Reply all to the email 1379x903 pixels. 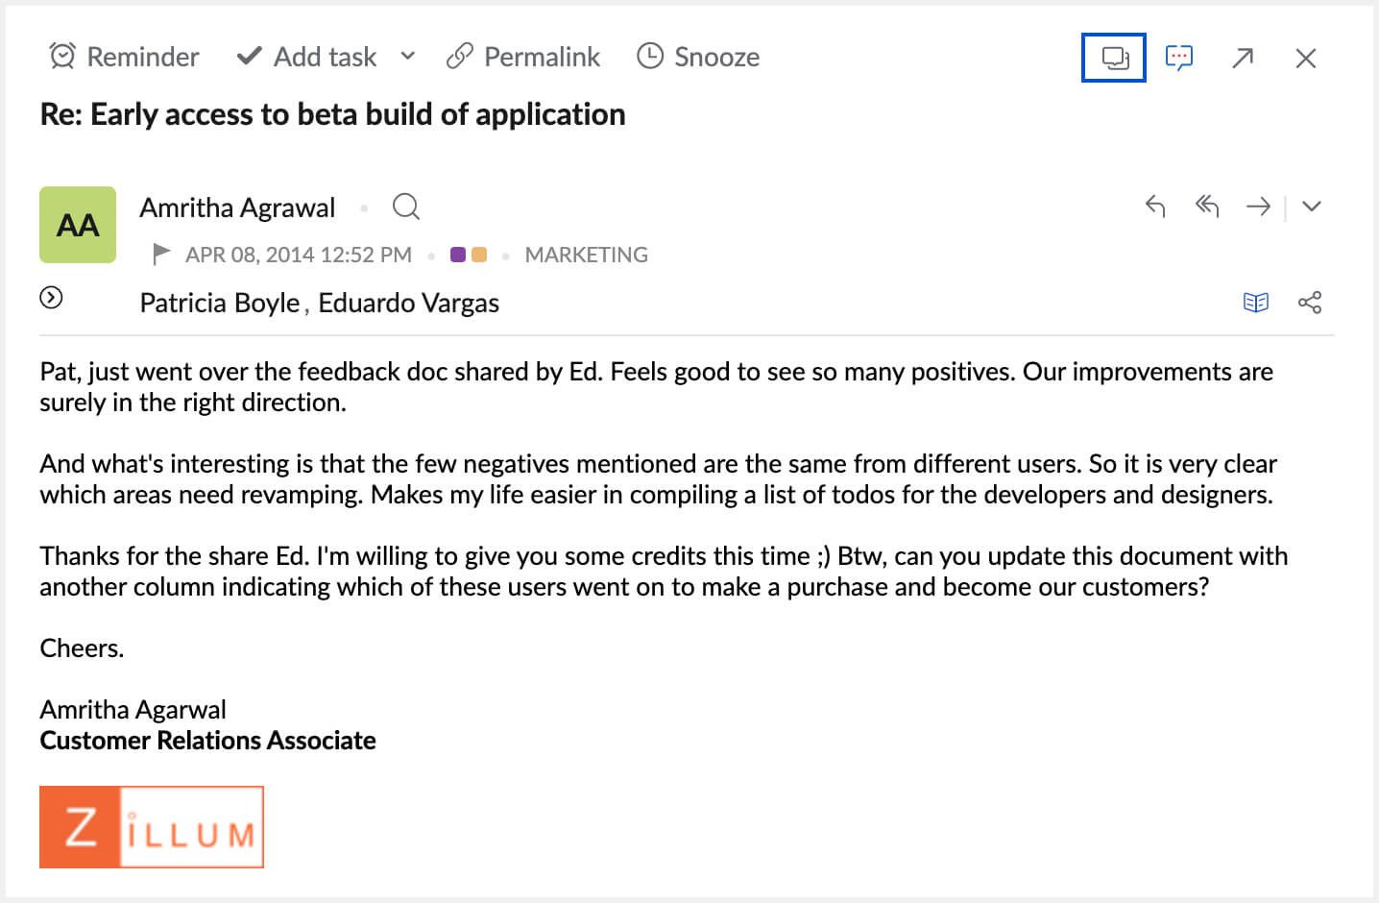[x=1207, y=207]
